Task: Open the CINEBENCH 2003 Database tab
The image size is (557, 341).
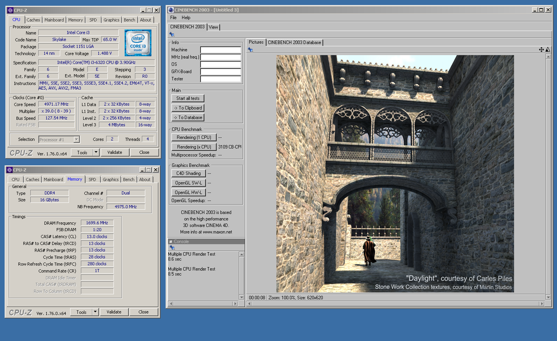Action: pos(294,42)
